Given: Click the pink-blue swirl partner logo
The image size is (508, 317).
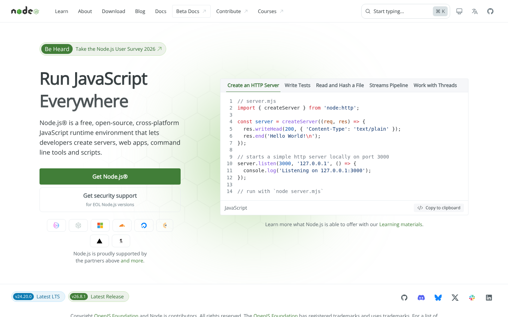Looking at the screenshot, I should 56,225.
